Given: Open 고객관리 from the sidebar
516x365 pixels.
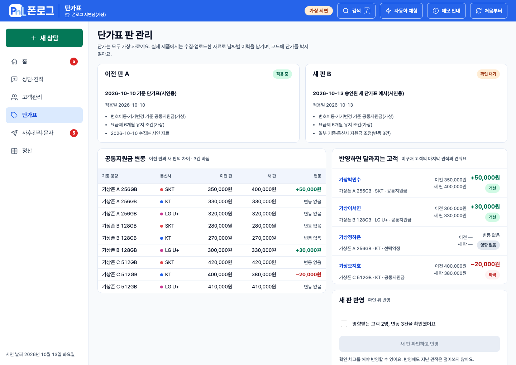Looking at the screenshot, I should (44, 97).
